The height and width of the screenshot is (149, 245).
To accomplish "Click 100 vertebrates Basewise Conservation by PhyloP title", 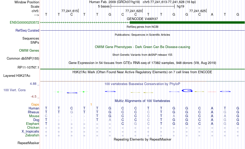I will point(142,84).
